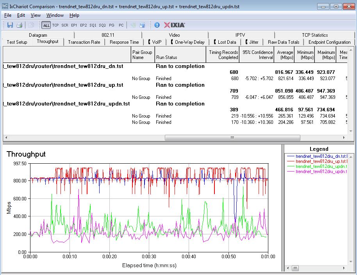
Task: Click the 95% Confidence Interval column header
Action: click(x=257, y=55)
